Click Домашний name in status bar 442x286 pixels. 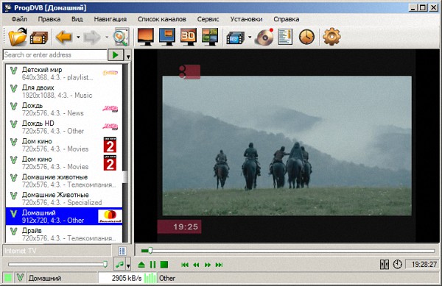[x=45, y=279]
